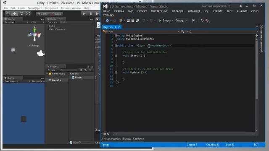Open the Список ошибок panel tab
The width and height of the screenshot is (269, 151).
[x=111, y=139]
